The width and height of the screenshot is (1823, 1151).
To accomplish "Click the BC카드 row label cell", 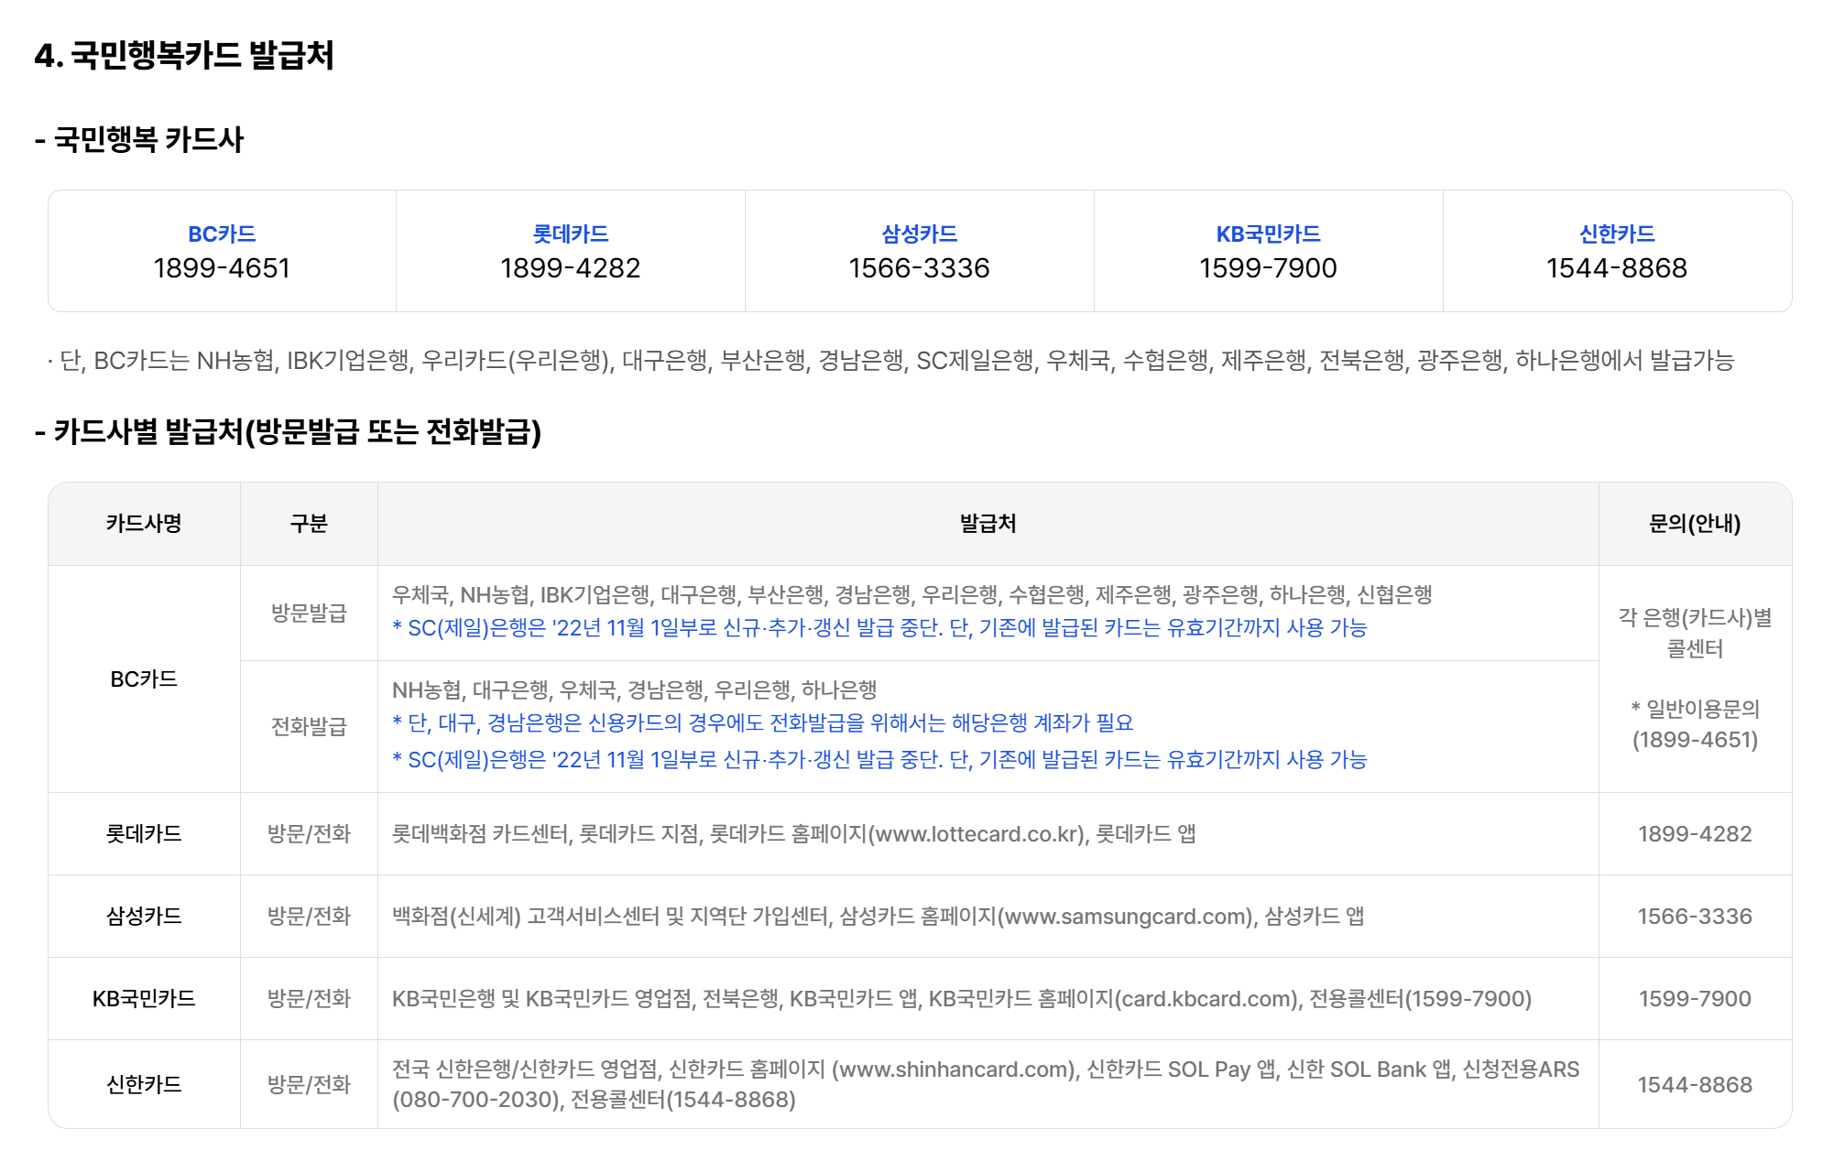I will pos(144,679).
